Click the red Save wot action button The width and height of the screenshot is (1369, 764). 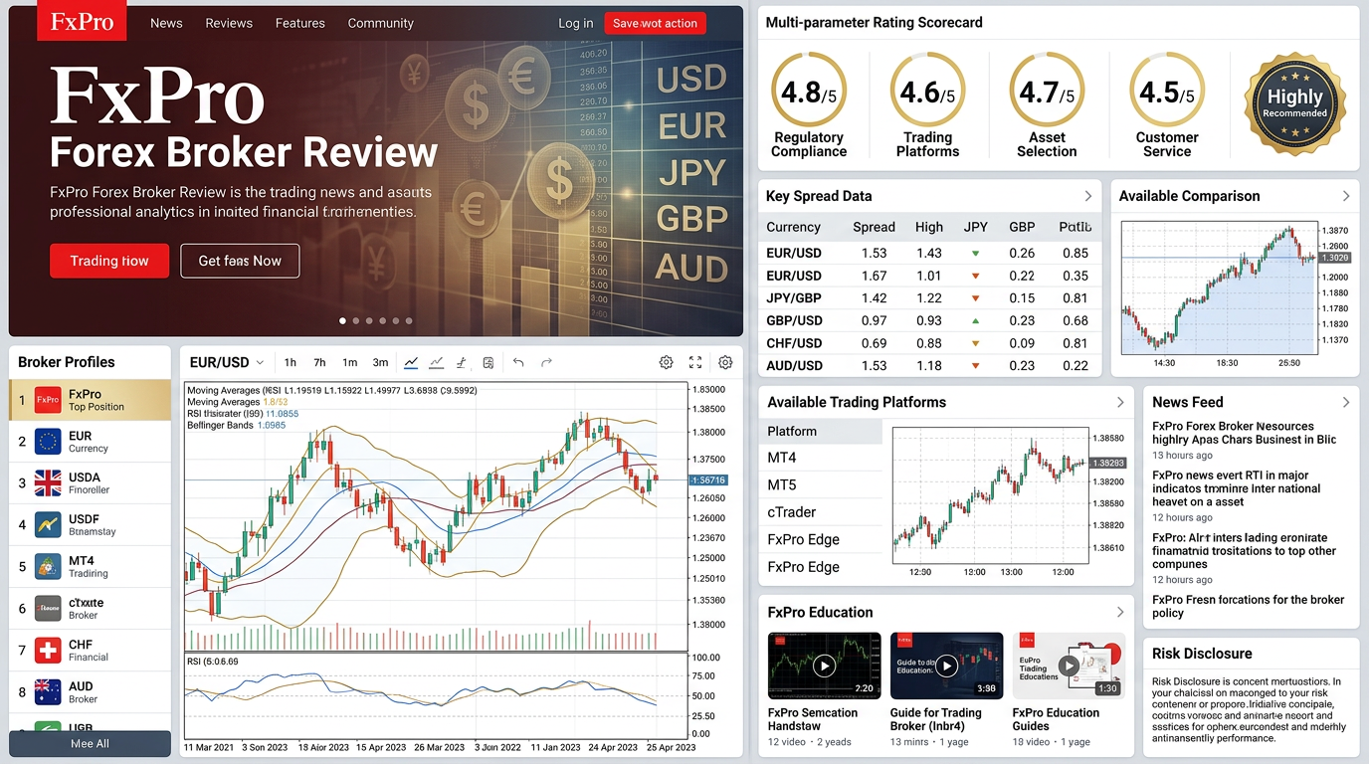point(655,23)
